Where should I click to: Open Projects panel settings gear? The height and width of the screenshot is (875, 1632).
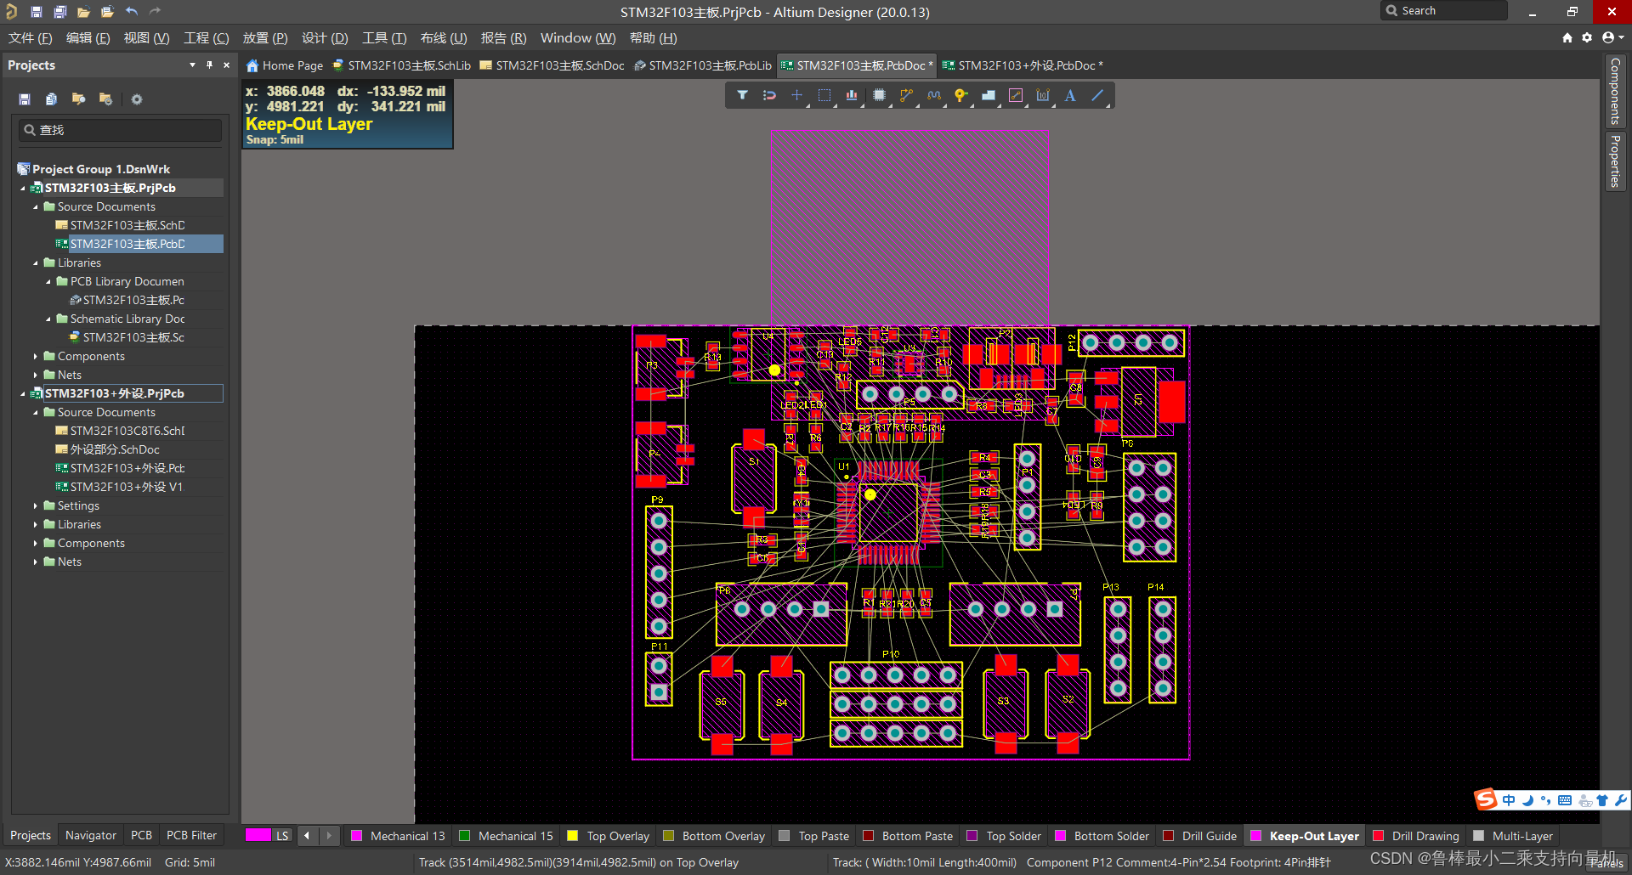[x=137, y=99]
